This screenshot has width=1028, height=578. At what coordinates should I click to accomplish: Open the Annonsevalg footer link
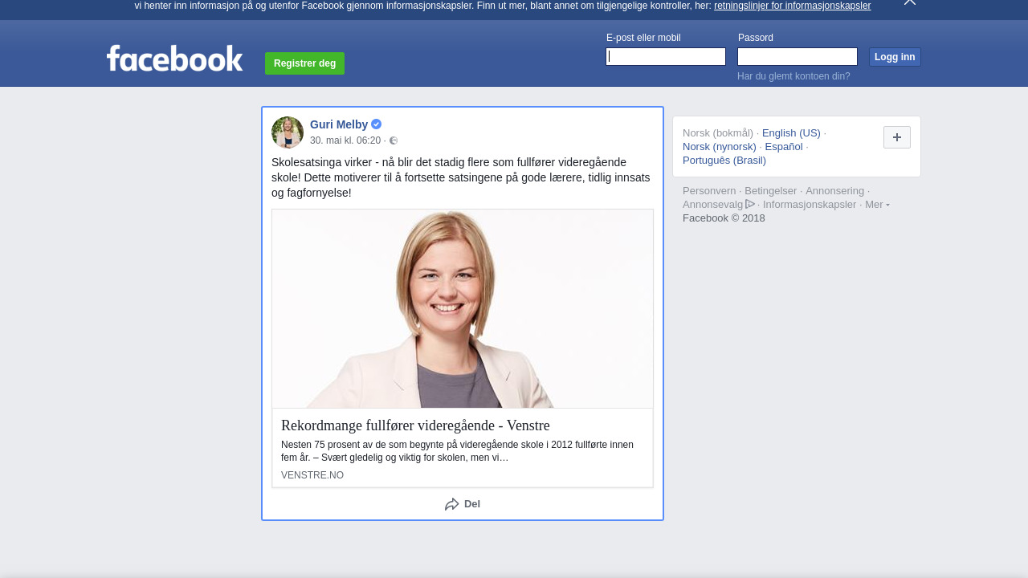click(712, 205)
